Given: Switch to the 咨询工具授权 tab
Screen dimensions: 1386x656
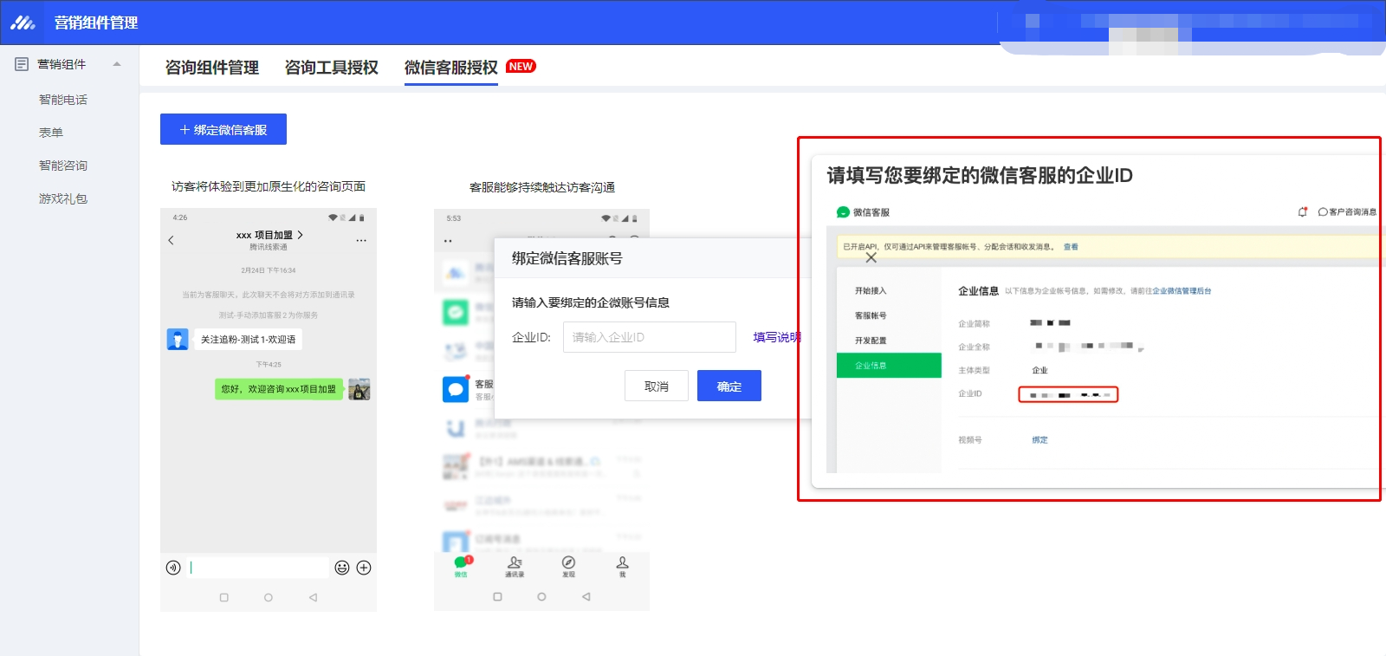Looking at the screenshot, I should pos(332,68).
